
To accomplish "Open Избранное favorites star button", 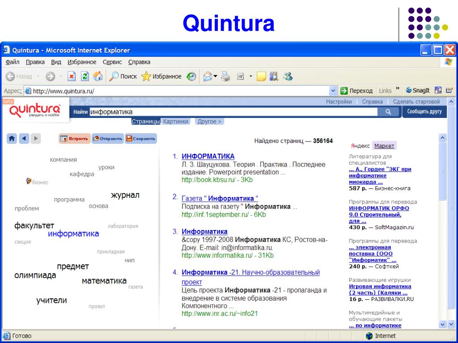I will [161, 76].
